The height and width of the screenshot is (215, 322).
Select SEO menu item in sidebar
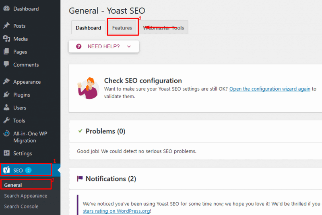point(30,170)
